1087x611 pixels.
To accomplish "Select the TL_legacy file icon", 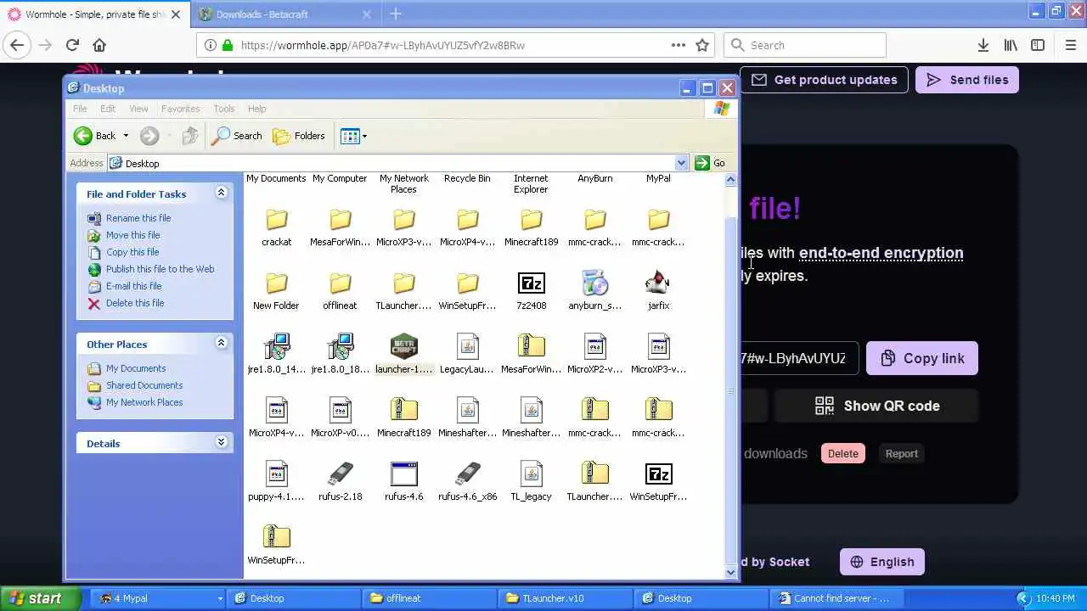I will [531, 474].
